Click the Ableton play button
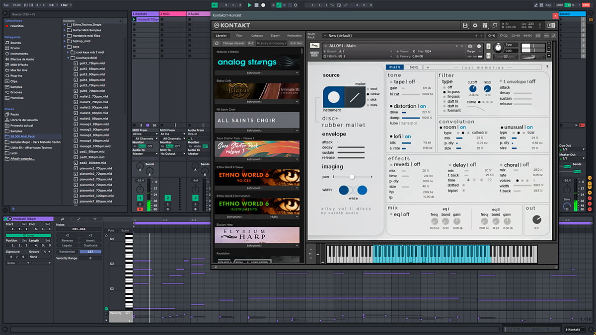Image resolution: width=596 pixels, height=335 pixels. click(x=250, y=5)
